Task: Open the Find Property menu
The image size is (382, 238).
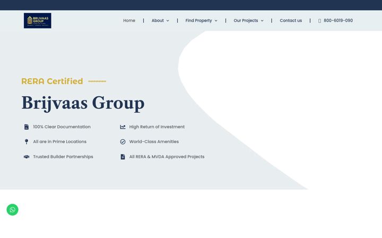Action: click(198, 21)
